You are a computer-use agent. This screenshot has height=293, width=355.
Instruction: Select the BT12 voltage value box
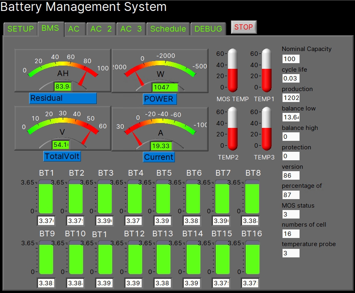tap(134, 283)
